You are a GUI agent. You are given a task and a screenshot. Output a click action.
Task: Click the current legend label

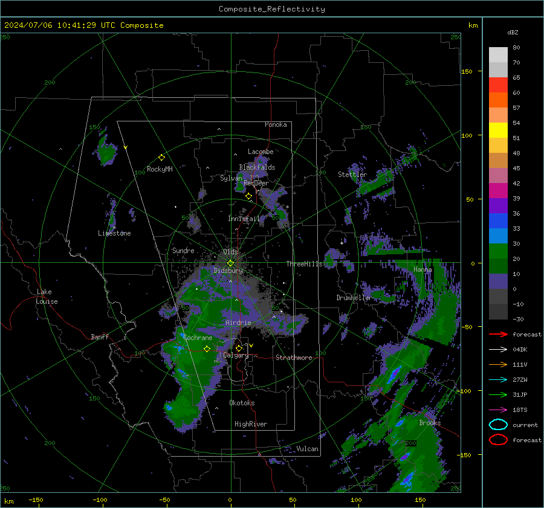(525, 425)
